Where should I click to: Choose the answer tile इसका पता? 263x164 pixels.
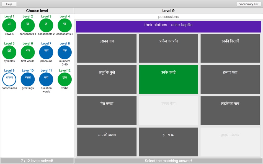pos(230,80)
